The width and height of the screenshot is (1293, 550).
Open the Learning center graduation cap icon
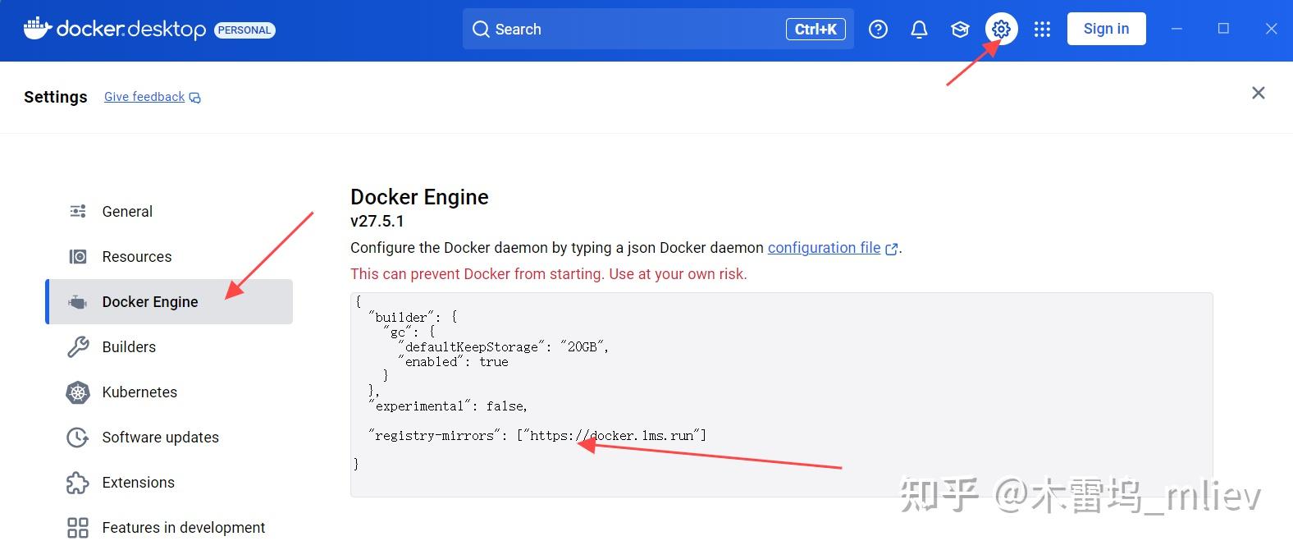click(960, 30)
